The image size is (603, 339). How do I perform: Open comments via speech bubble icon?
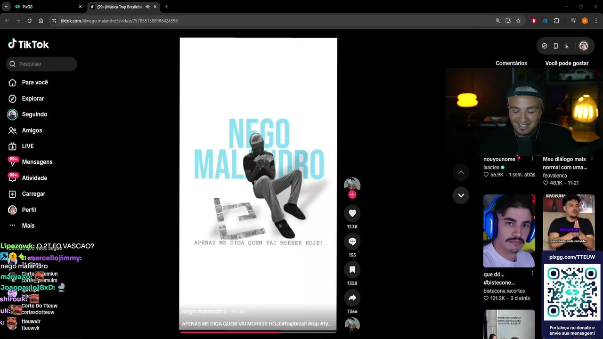point(352,242)
